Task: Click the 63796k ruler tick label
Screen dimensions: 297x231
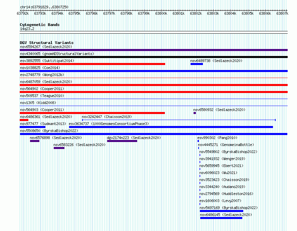Action: point(92,13)
